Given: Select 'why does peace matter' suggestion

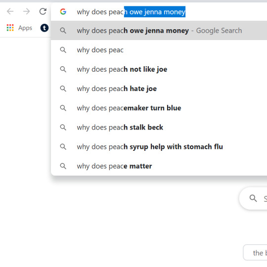Looking at the screenshot, I should click(159, 166).
